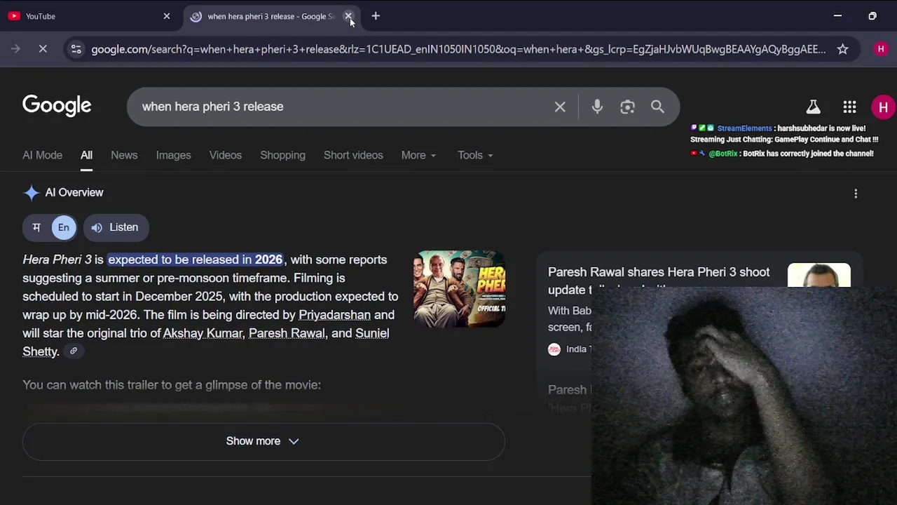897x505 pixels.
Task: Click the India Today source icon
Action: coord(554,349)
